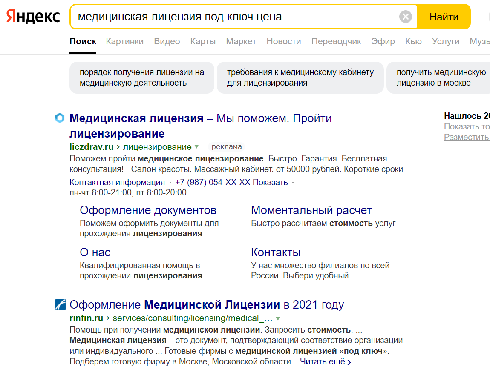Image resolution: width=490 pixels, height=367 pixels.
Task: Open the Маркет tab
Action: [241, 41]
